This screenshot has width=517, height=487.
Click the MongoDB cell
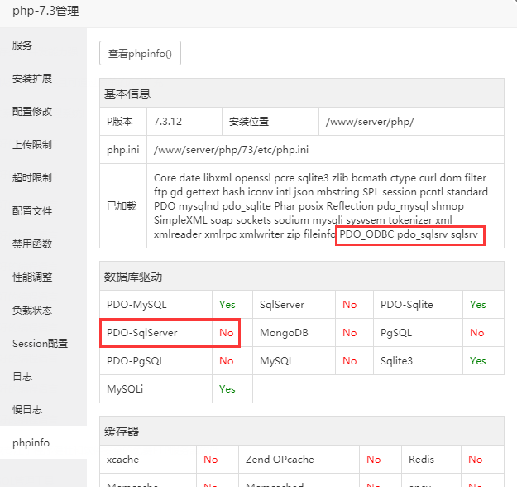[294, 332]
